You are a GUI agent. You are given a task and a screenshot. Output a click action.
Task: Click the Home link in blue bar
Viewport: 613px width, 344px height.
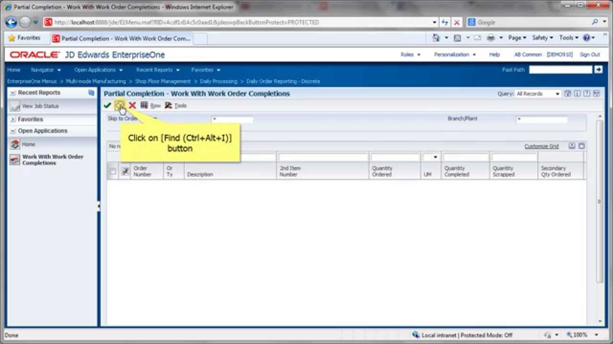[14, 70]
